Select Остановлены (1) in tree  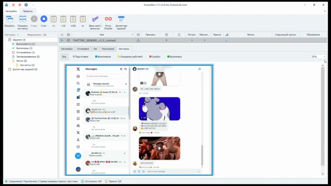click(x=25, y=52)
